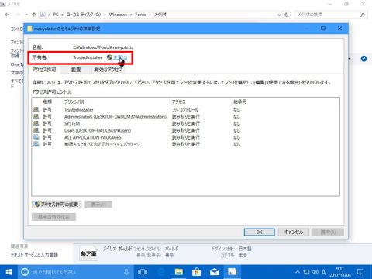
Task: Close the security settings dialog
Action: click(x=339, y=29)
